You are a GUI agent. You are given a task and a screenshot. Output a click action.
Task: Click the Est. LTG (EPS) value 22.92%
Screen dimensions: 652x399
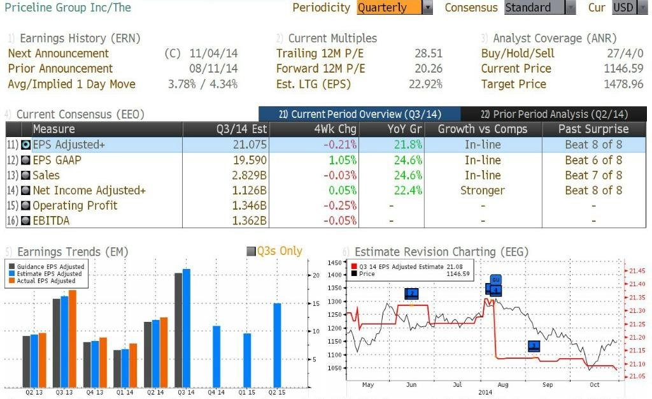click(x=426, y=84)
